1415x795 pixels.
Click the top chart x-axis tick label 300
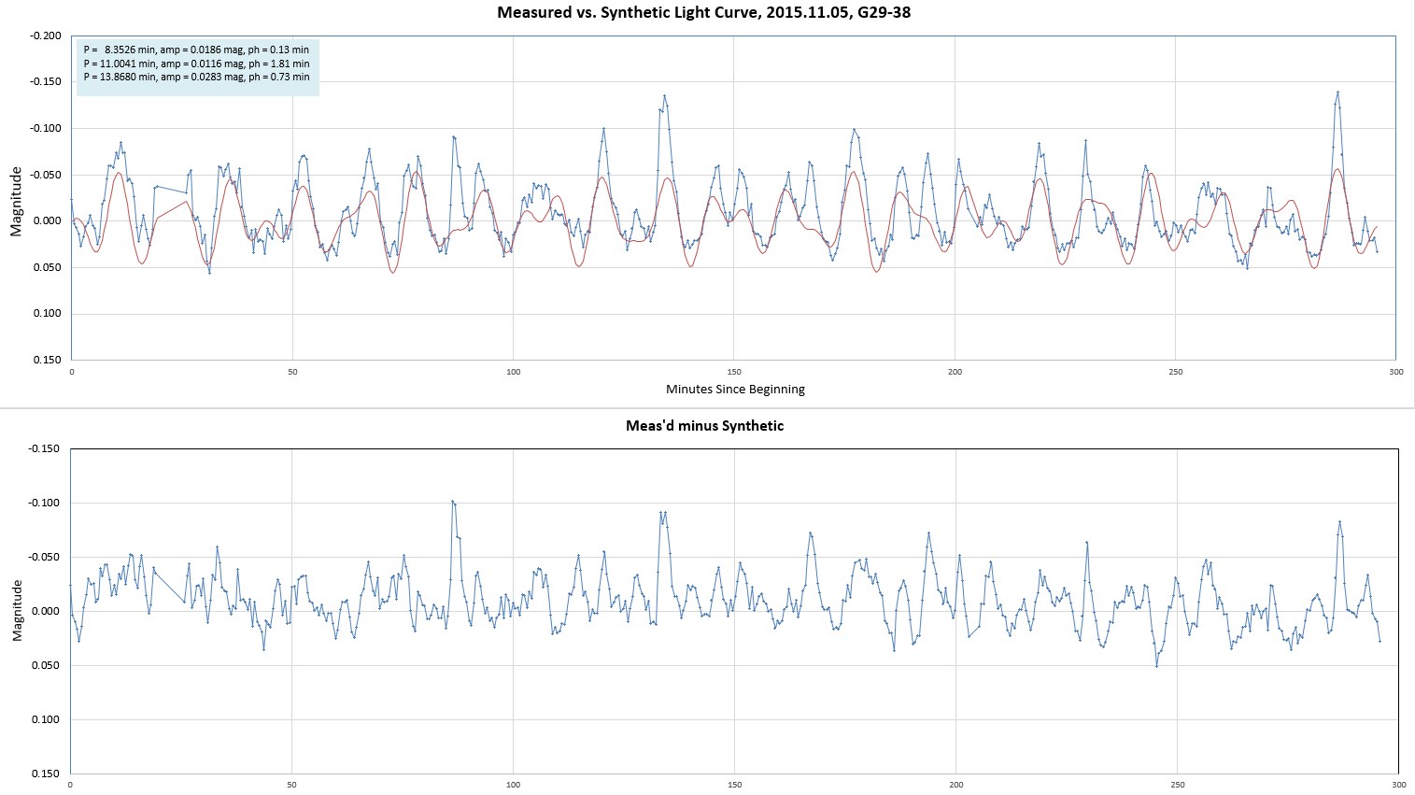1395,372
